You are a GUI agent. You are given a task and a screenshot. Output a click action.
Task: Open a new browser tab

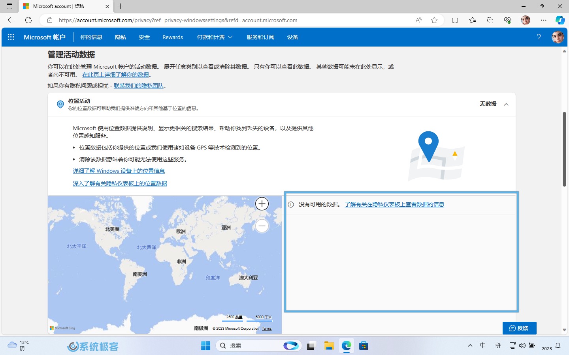point(121,6)
